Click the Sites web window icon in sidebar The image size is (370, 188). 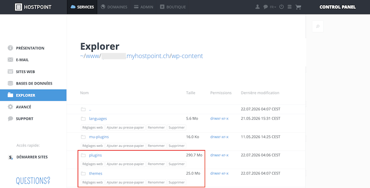click(x=10, y=72)
